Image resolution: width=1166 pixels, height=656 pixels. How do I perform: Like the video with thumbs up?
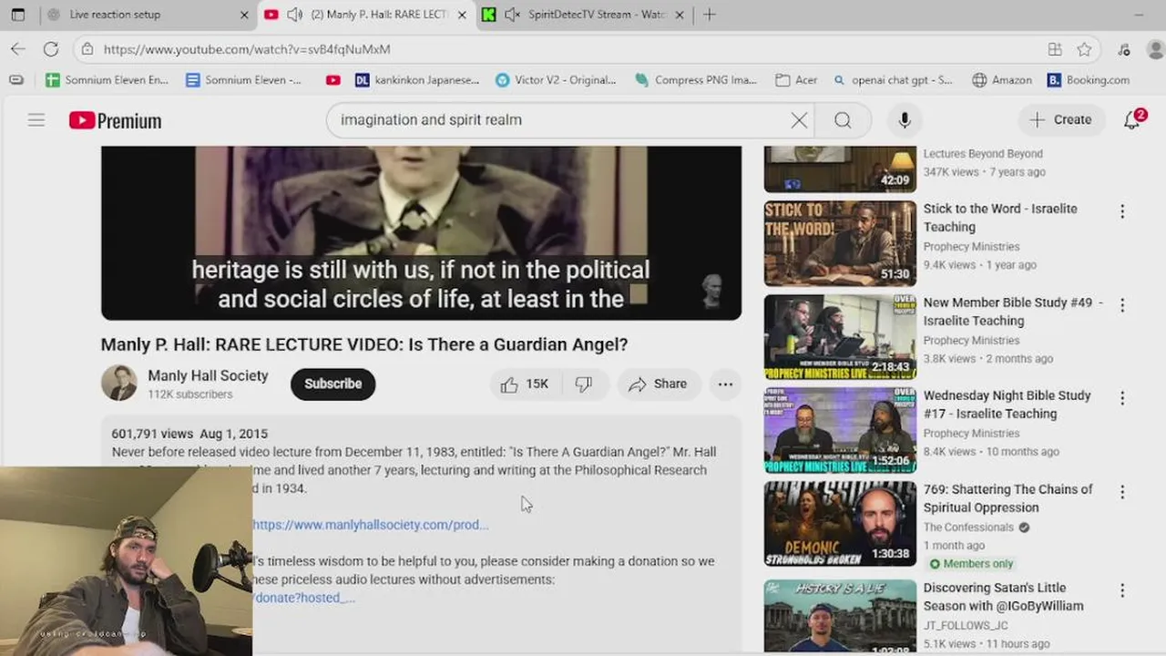click(525, 384)
